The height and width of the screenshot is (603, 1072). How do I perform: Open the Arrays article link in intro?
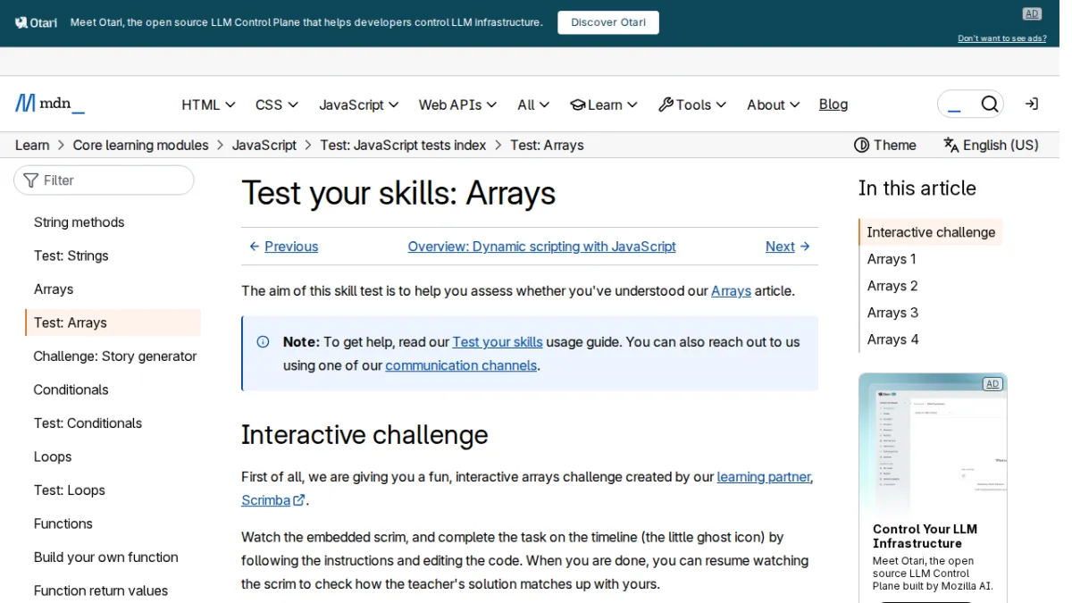tap(731, 290)
